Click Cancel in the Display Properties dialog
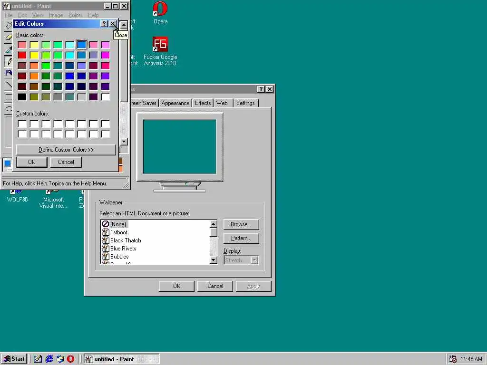The height and width of the screenshot is (365, 487). point(215,286)
